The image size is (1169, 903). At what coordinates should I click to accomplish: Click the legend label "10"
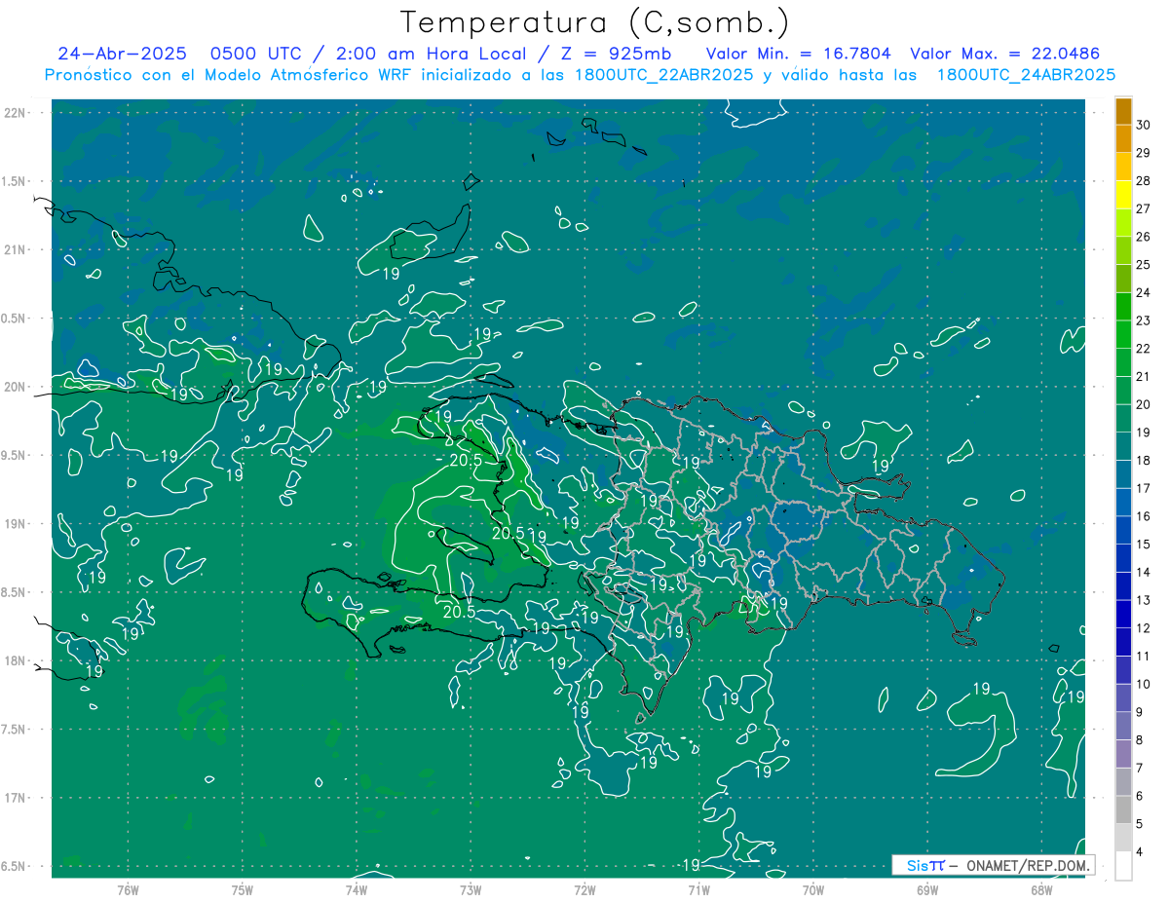1144,684
